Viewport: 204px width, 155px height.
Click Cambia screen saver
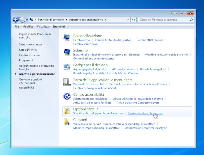[86, 44]
